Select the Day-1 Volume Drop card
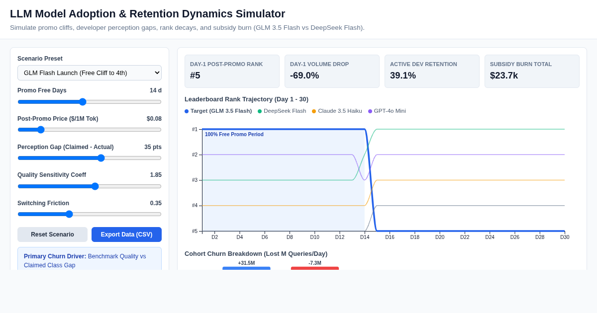 [332, 71]
